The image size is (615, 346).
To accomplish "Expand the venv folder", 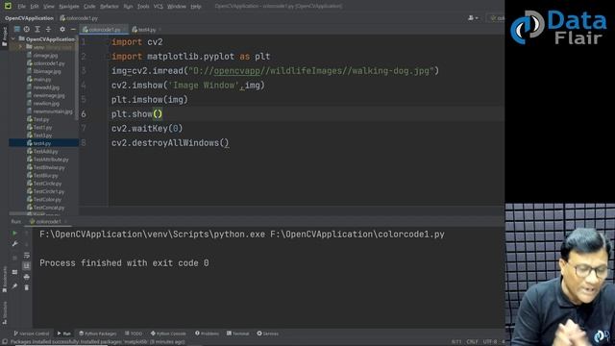I will [x=20, y=47].
